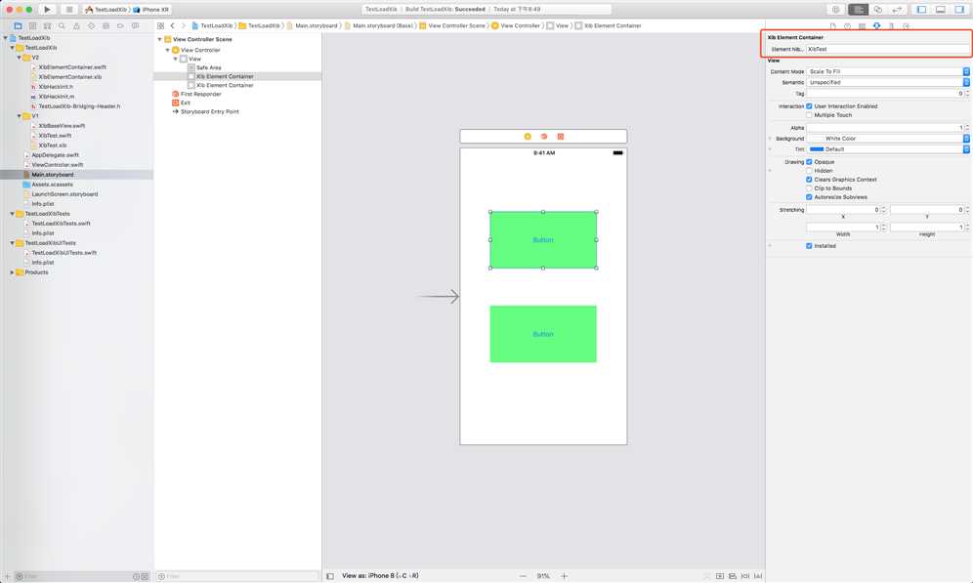Click View as: iPhone 8 device bar
Image resolution: width=973 pixels, height=583 pixels.
click(x=380, y=576)
